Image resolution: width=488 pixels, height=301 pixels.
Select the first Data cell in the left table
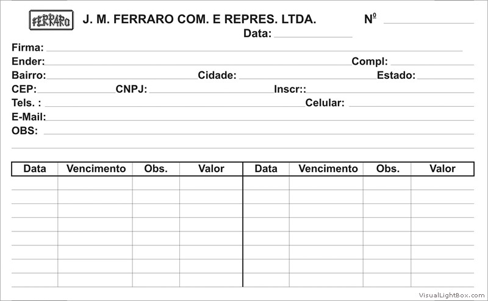(x=35, y=183)
